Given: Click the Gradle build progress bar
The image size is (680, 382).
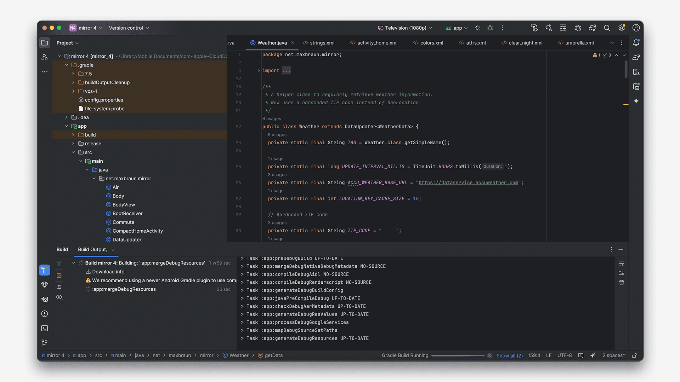Looking at the screenshot, I should point(458,355).
